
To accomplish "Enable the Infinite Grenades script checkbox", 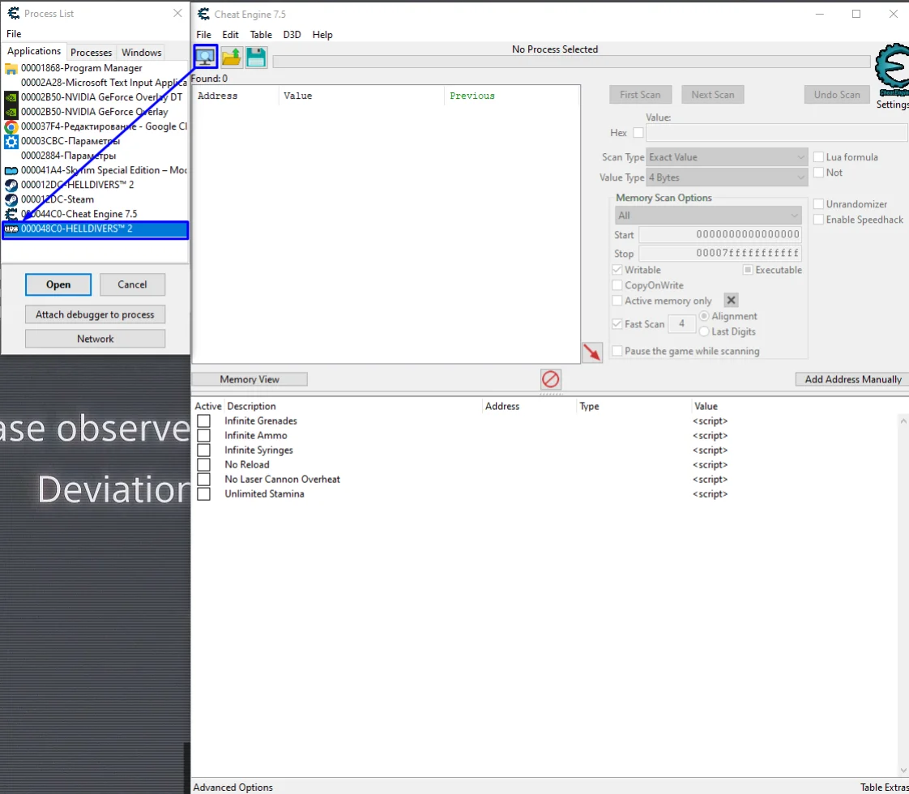I will [203, 420].
